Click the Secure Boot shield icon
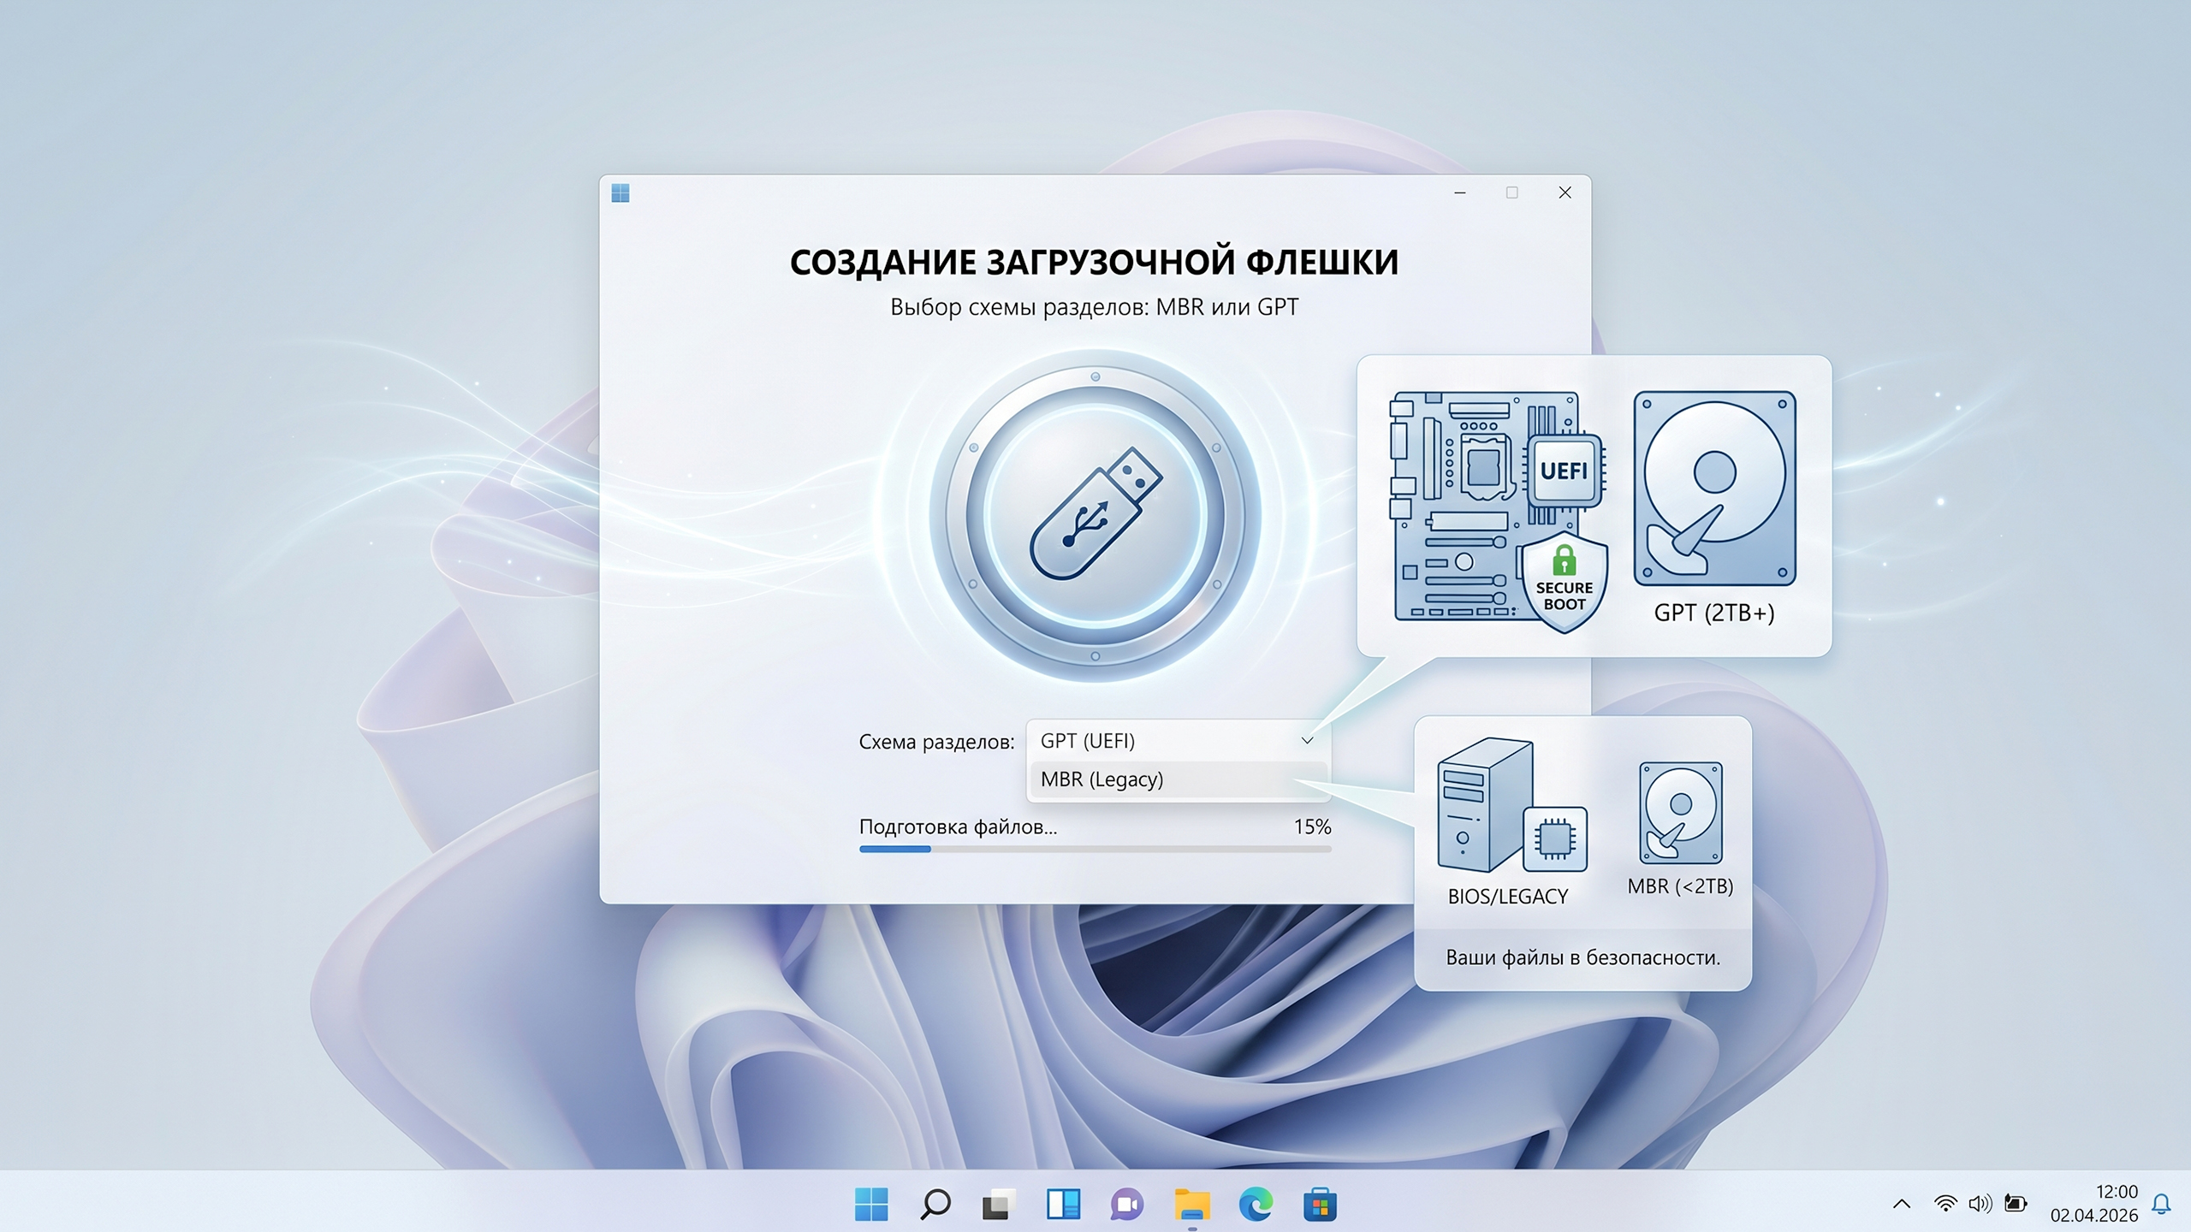Screen dimensions: 2191x1232 click(x=1564, y=583)
